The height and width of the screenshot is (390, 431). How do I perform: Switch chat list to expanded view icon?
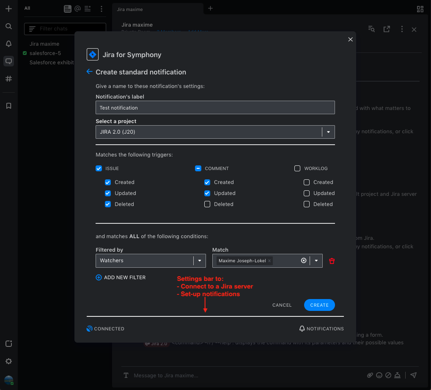coord(67,9)
